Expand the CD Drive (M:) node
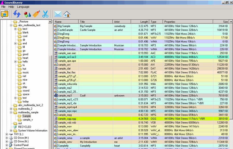Image resolution: width=233 pixels, height=149 pixels. click(7, 138)
